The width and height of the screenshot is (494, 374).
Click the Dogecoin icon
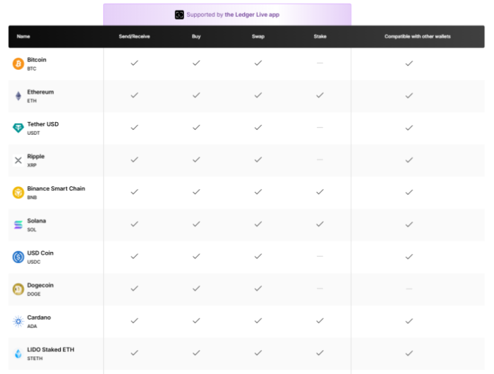[18, 289]
